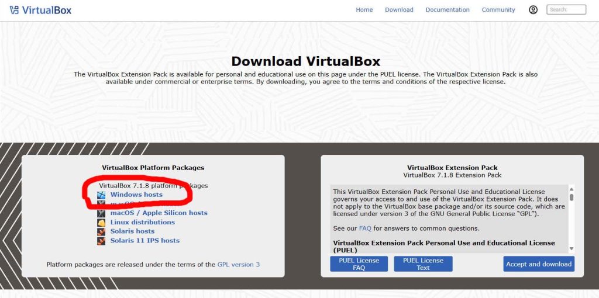
Task: Click the Linux distributions penguin icon
Action: click(x=101, y=222)
